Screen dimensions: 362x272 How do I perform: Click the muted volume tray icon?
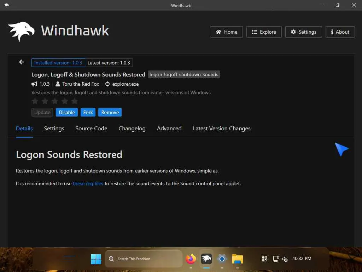285,259
